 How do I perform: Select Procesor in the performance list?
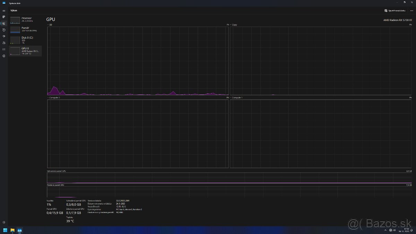[x=25, y=19]
